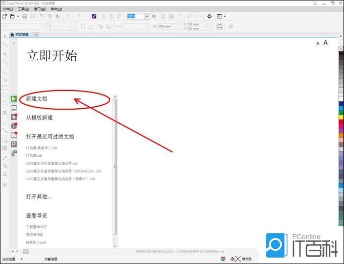Open the 文件 menu
Screen dimensions: 344x264
8,9
